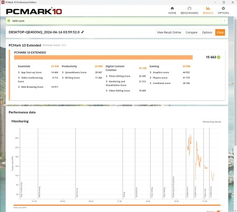Click the vertical scrollbar on the right
Image resolution: width=237 pixels, height=212 pixels.
click(x=235, y=82)
